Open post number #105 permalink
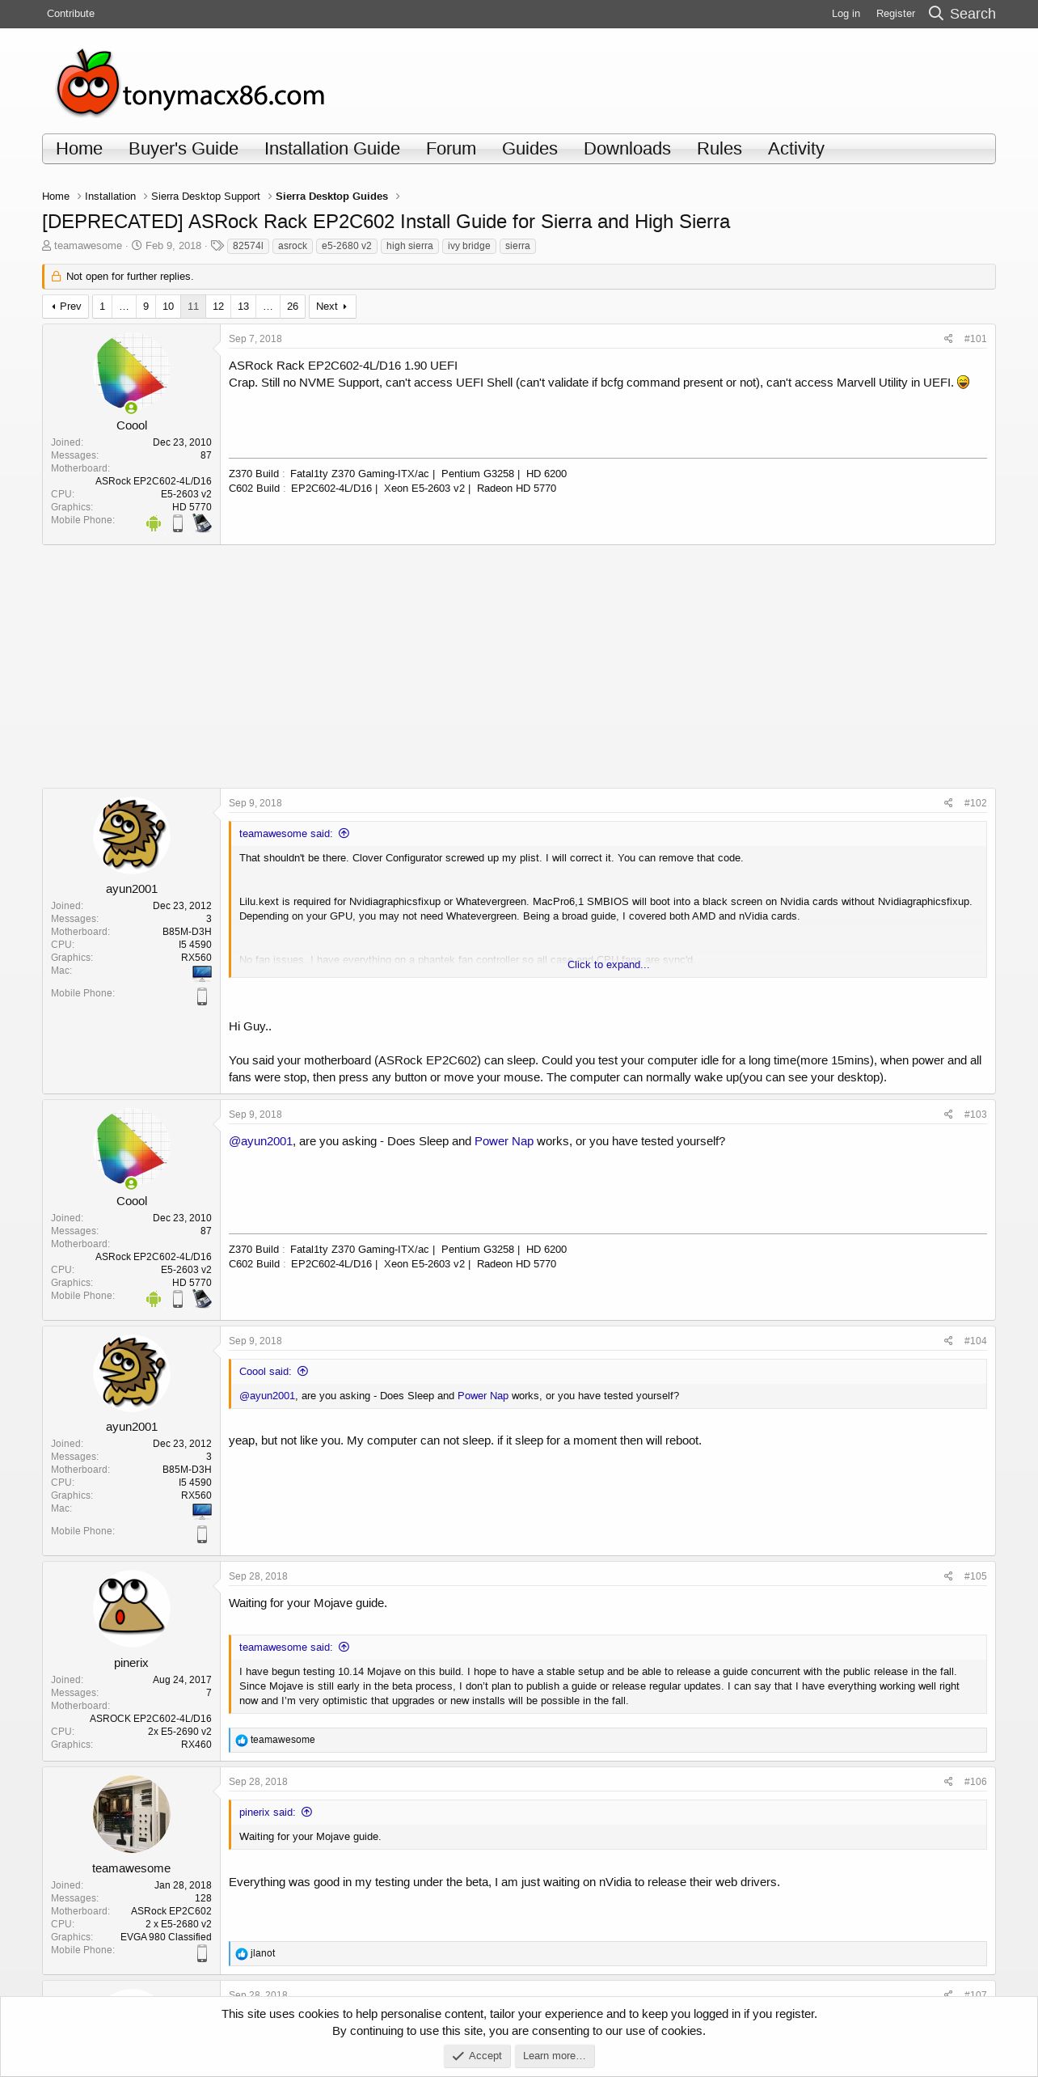Screen dimensions: 1038x2077 (x=975, y=1576)
